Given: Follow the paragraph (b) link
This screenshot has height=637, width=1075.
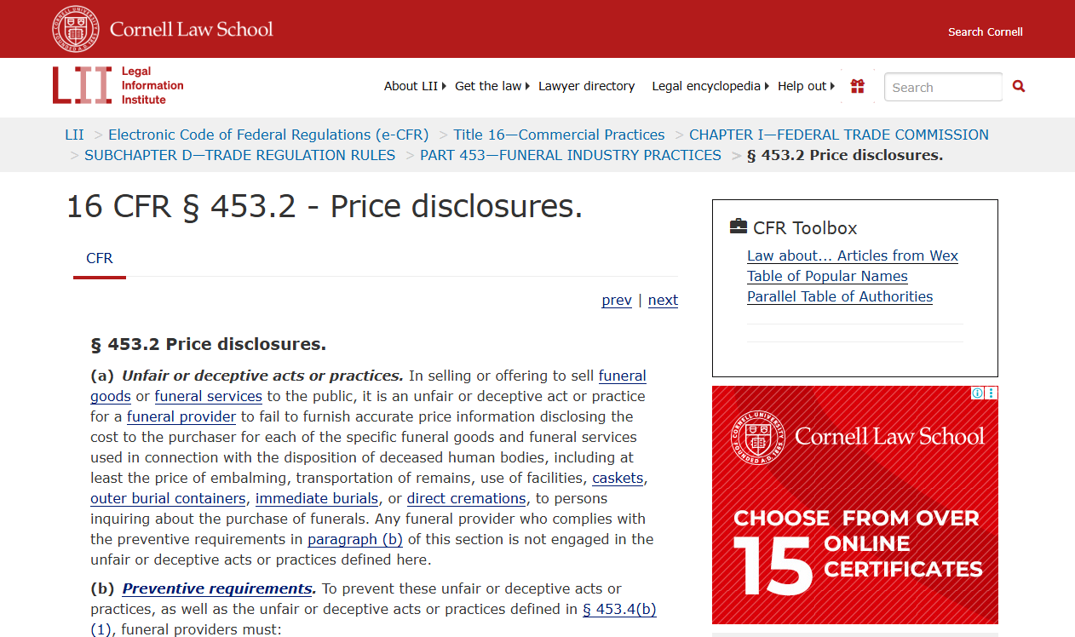Looking at the screenshot, I should pos(355,539).
